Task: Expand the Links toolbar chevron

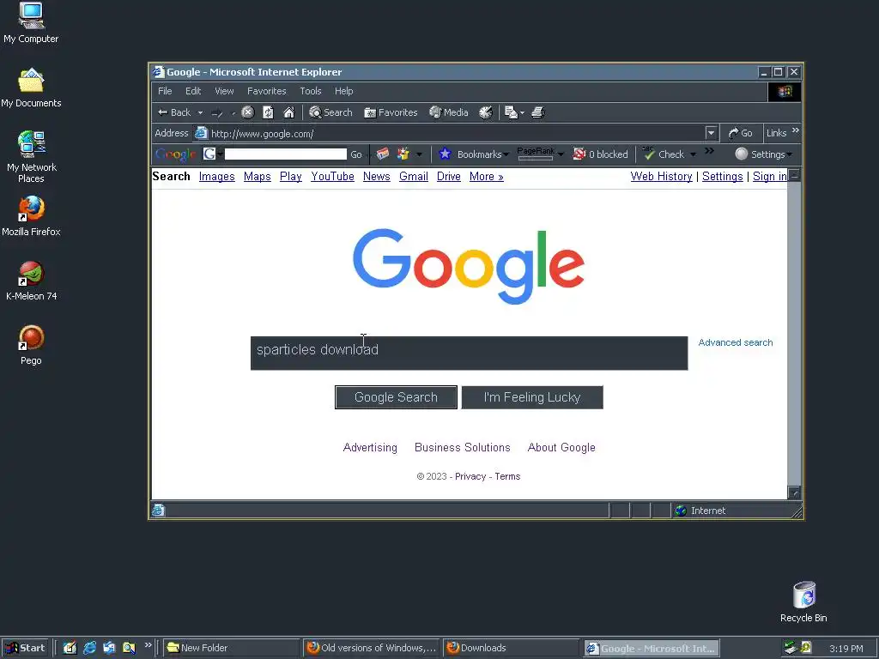Action: 796,130
